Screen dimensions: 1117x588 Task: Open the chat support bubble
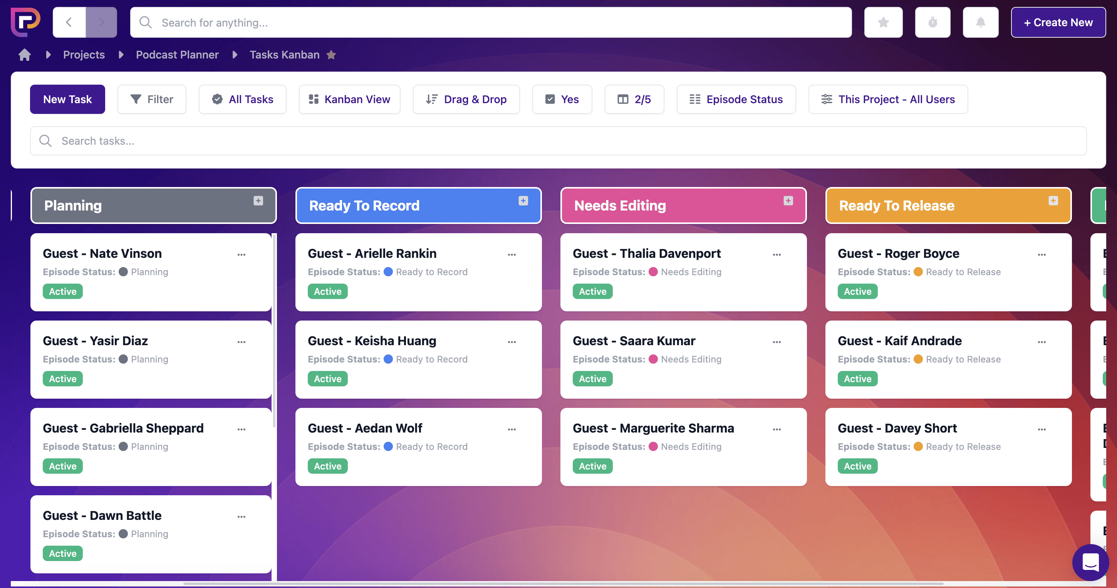pyautogui.click(x=1090, y=562)
